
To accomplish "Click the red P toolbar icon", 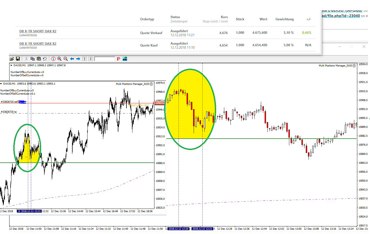I will tap(118, 59).
